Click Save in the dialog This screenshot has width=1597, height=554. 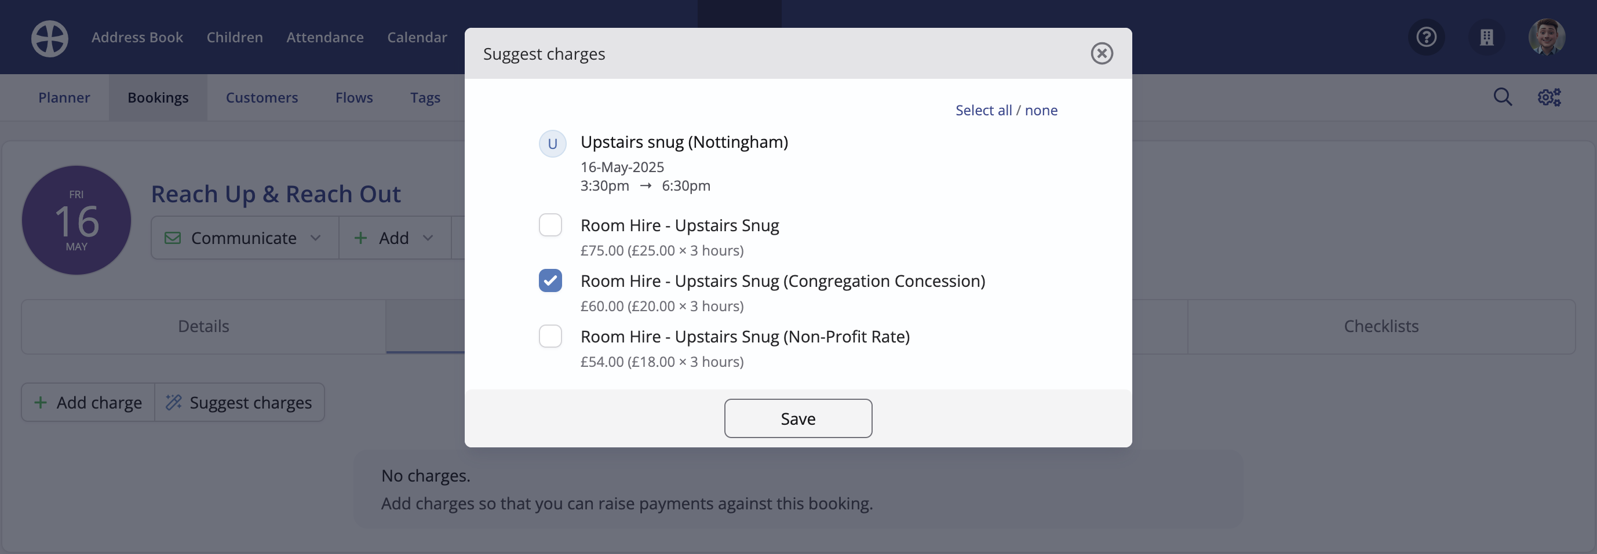point(798,419)
